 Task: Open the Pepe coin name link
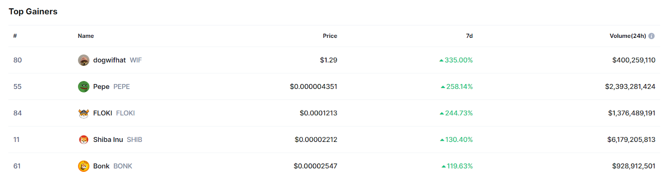(101, 87)
